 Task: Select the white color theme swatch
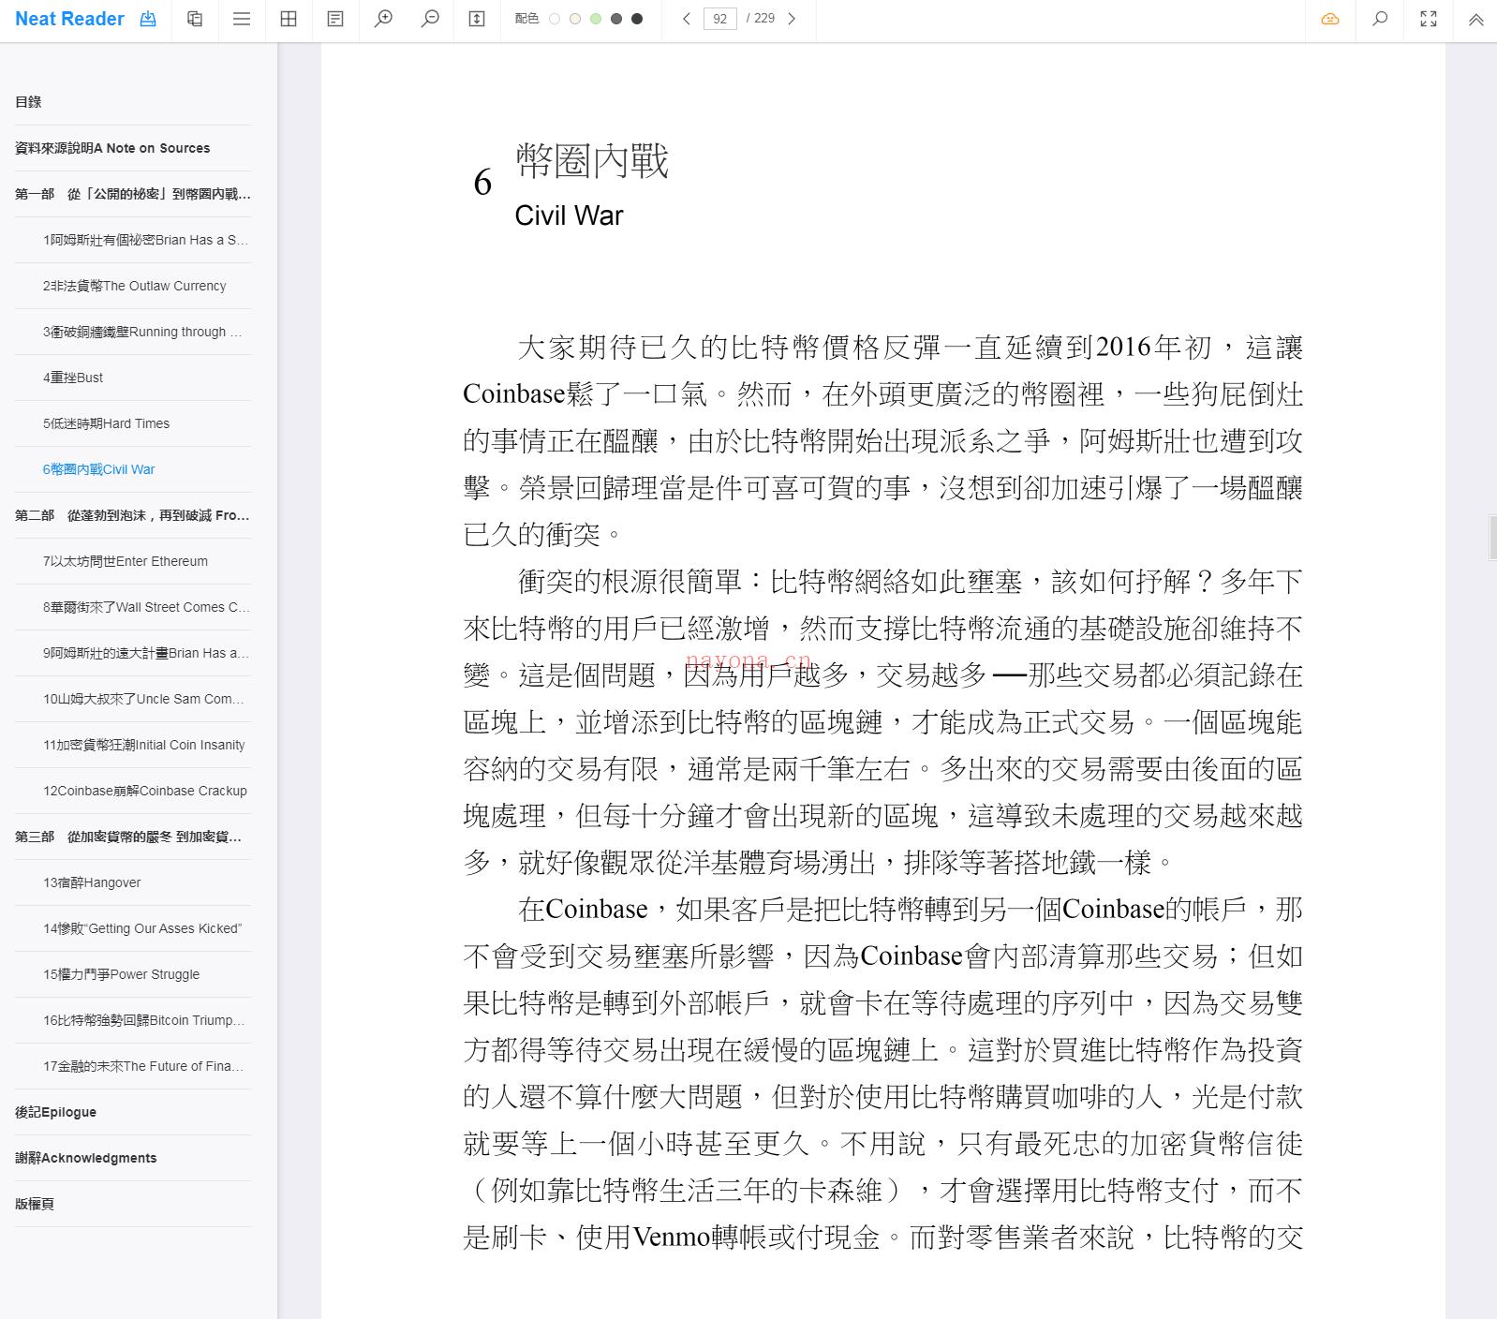click(555, 19)
